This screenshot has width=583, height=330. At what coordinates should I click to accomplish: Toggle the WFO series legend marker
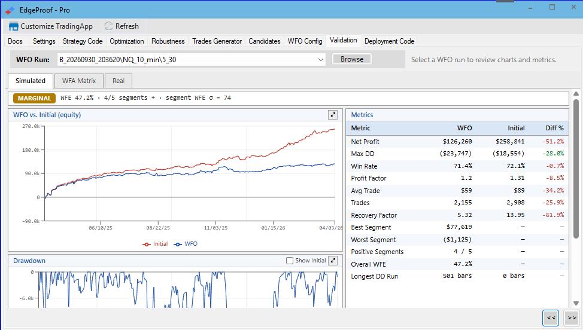click(178, 244)
